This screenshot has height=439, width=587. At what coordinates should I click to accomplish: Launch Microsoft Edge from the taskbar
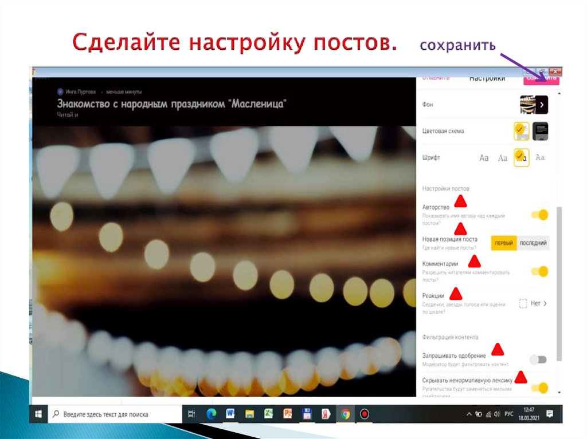[211, 414]
